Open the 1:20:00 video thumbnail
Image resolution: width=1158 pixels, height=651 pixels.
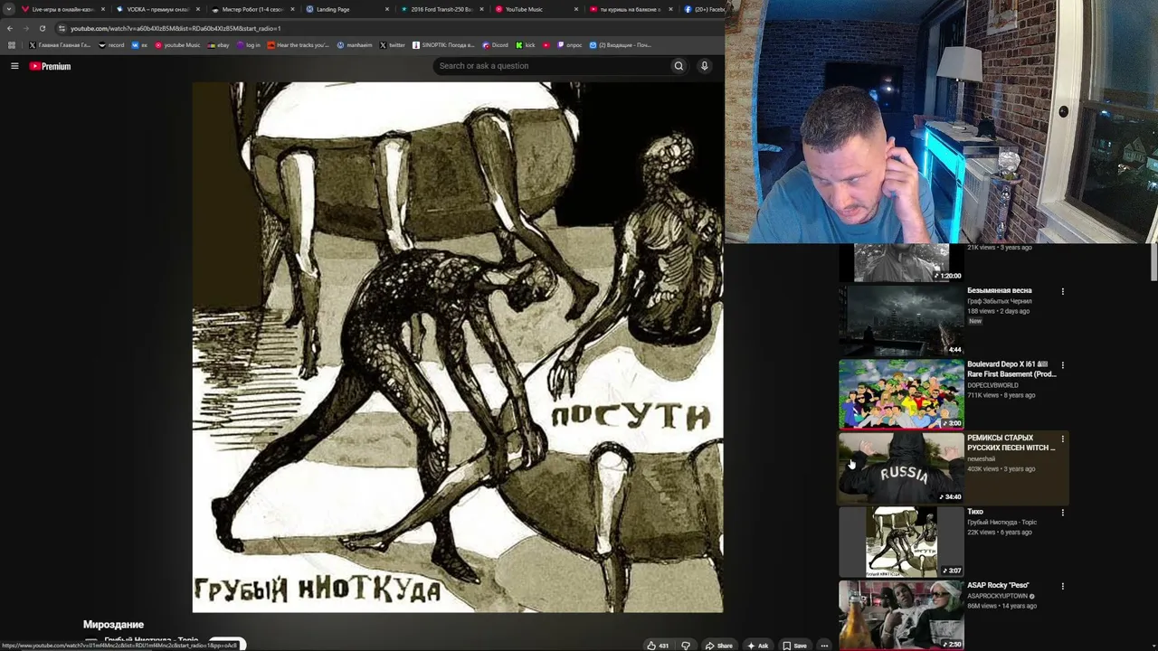click(x=901, y=263)
